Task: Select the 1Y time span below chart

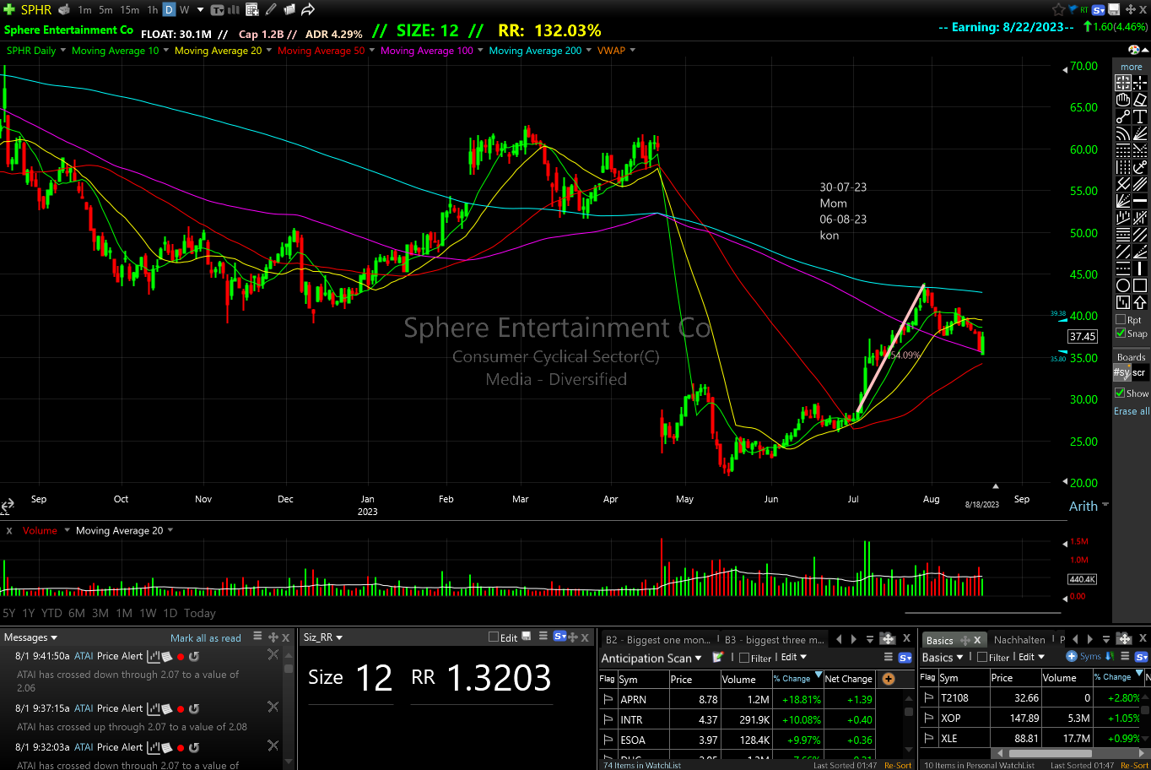Action: click(29, 613)
